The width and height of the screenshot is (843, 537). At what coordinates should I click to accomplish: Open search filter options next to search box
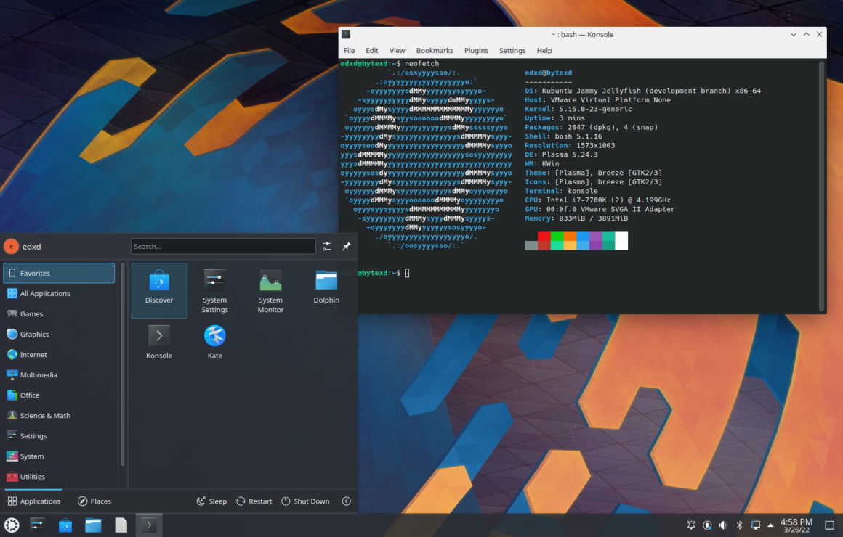(x=326, y=246)
